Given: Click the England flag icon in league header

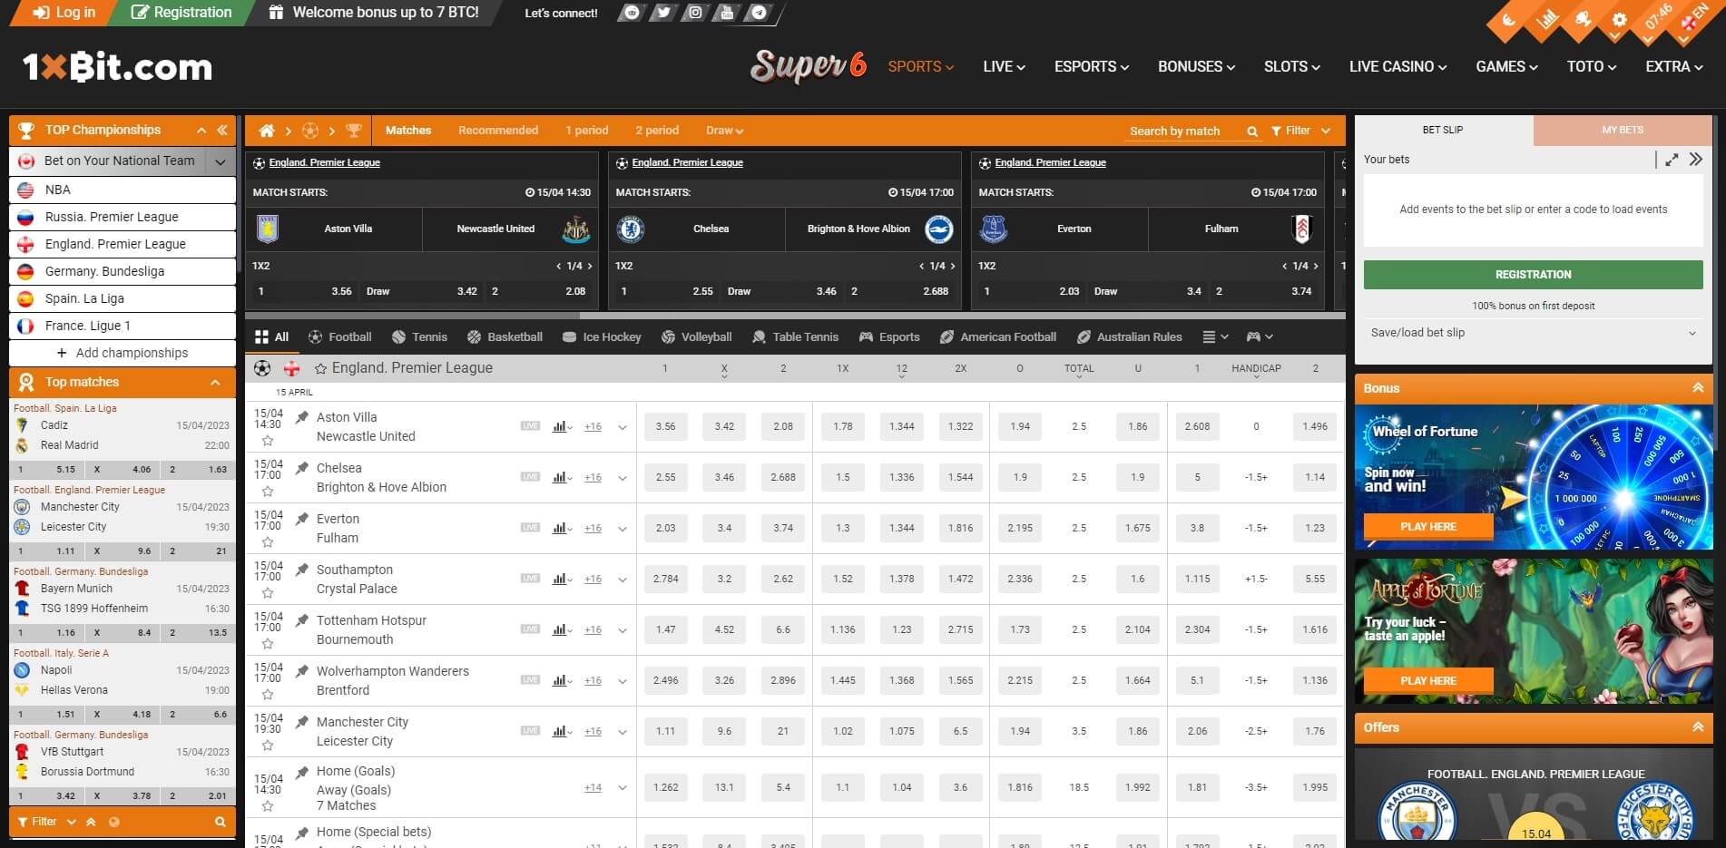Looking at the screenshot, I should pos(292,368).
